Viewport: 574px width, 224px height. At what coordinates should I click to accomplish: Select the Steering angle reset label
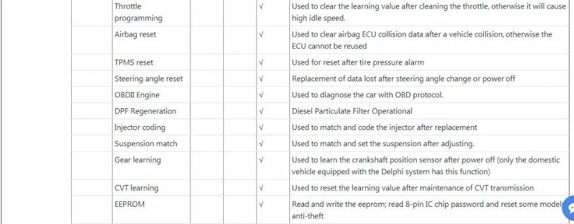(x=149, y=79)
